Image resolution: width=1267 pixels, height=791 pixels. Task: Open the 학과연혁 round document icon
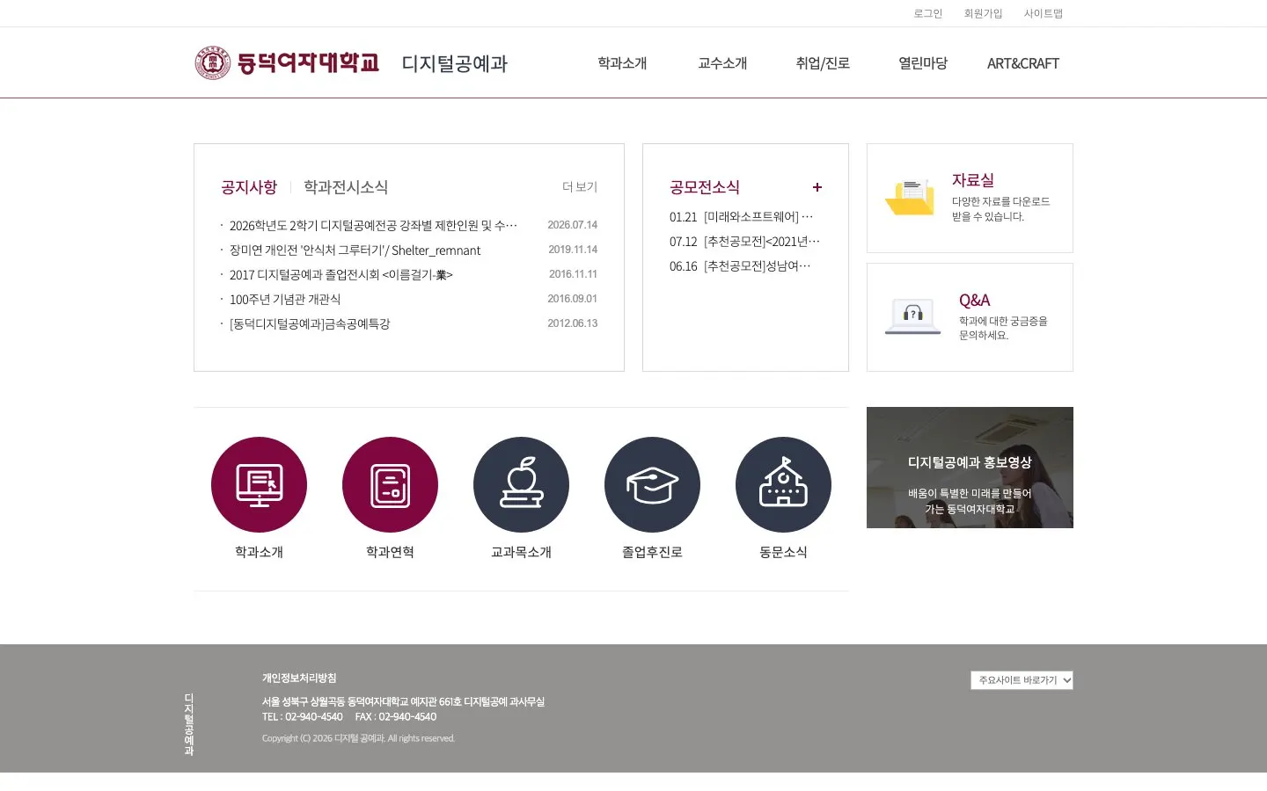[390, 484]
